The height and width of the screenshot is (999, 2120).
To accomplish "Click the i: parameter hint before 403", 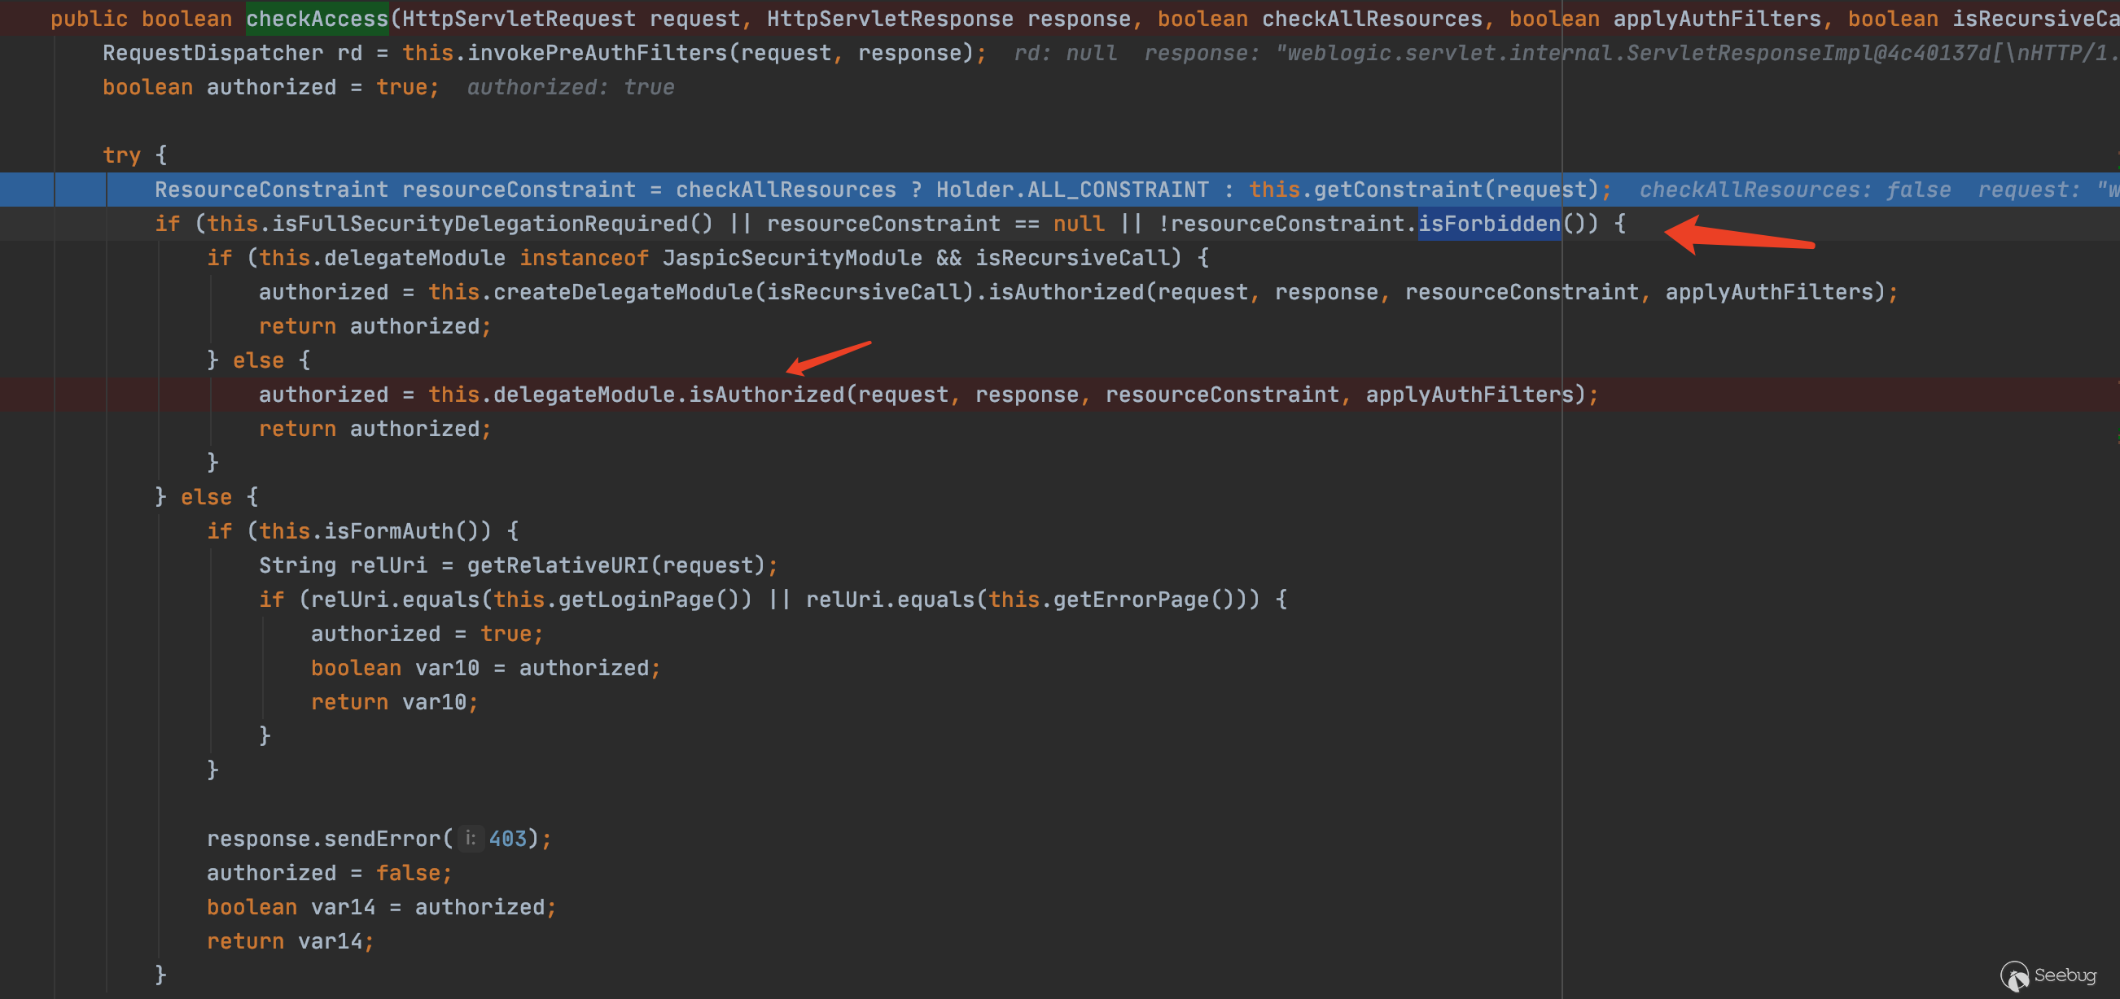I will (470, 839).
